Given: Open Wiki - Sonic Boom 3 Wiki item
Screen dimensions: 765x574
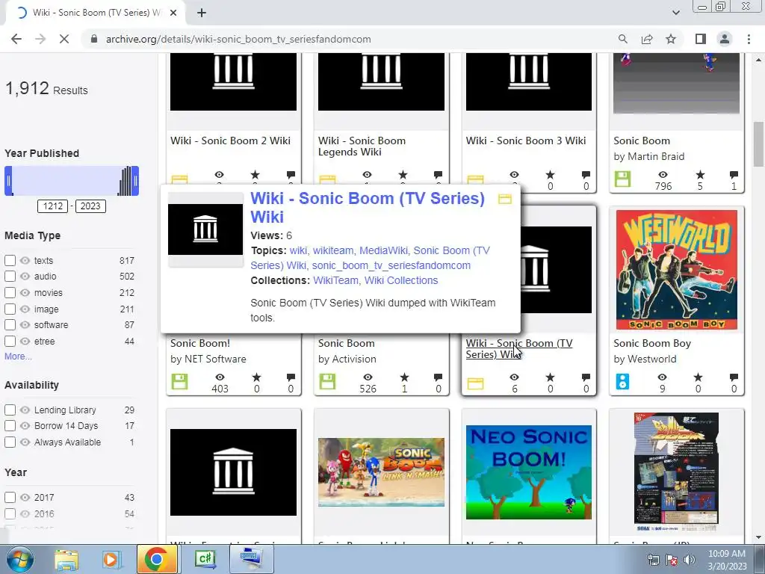Looking at the screenshot, I should pyautogui.click(x=526, y=141).
